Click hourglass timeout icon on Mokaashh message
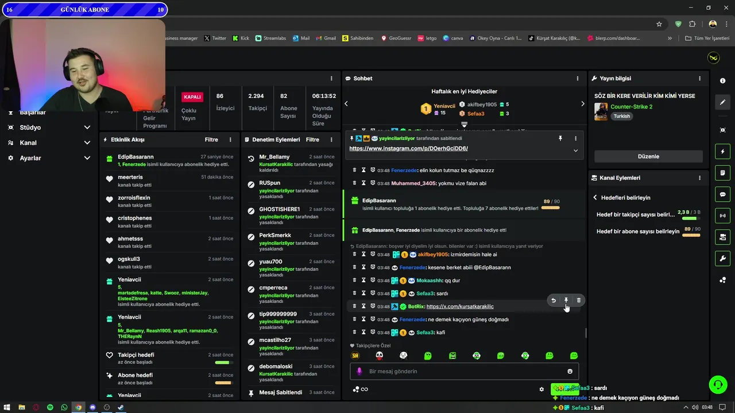The image size is (735, 413). tap(363, 280)
